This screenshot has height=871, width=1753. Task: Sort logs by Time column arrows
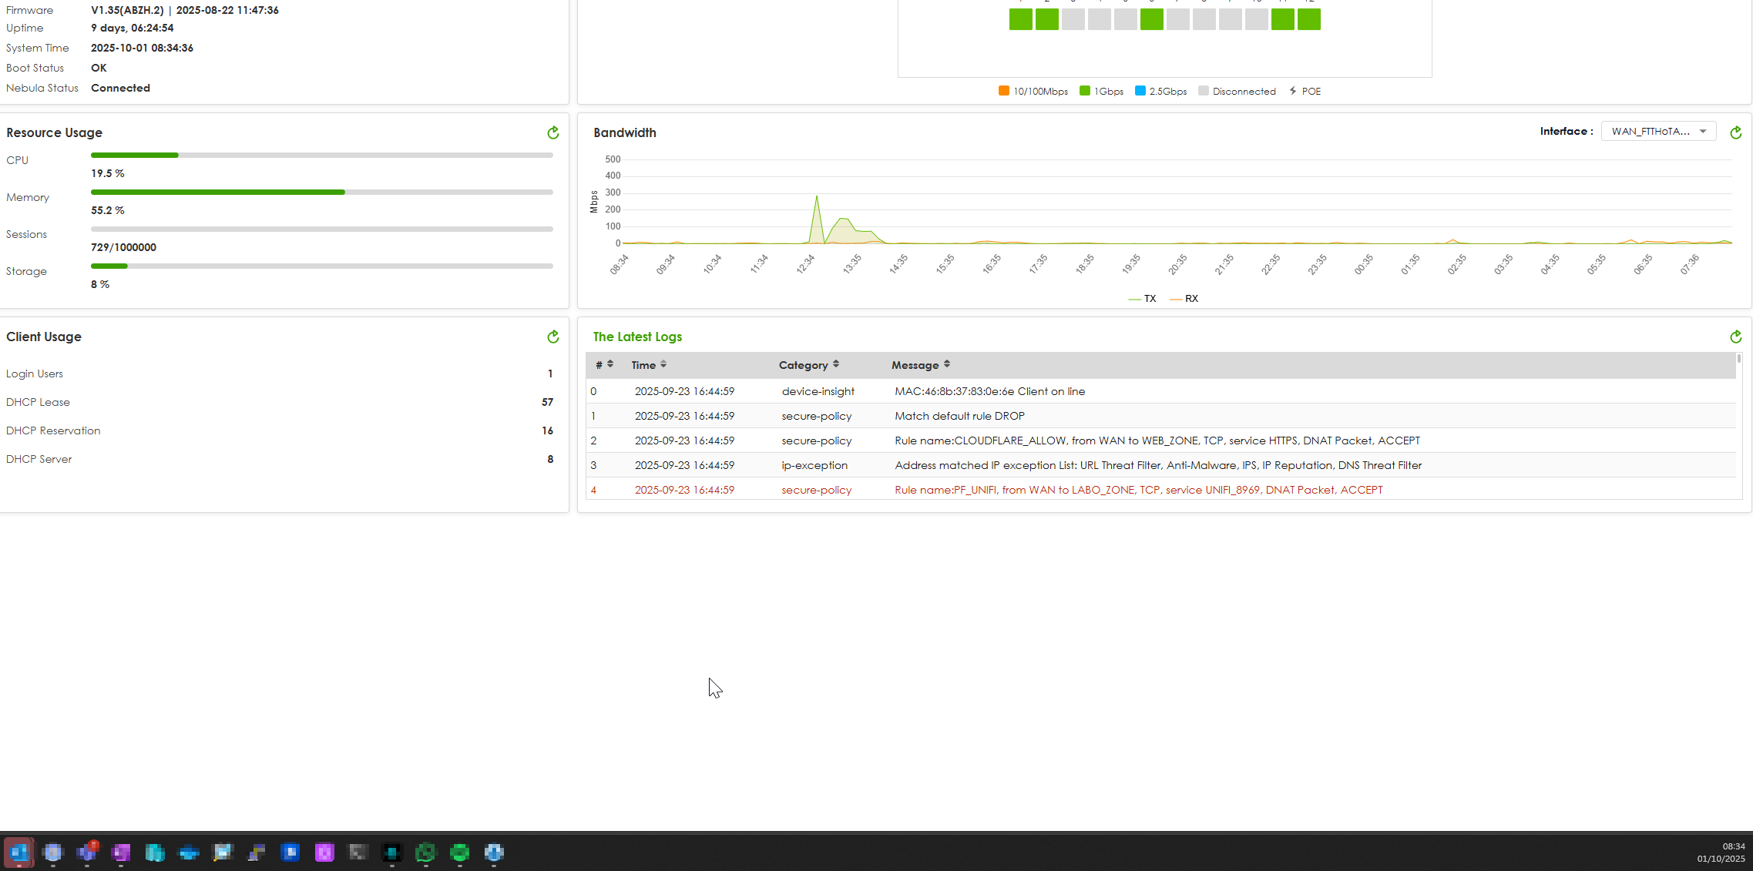663,364
